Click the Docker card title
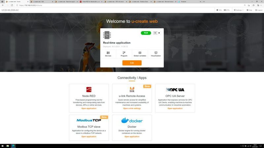 (x=132, y=127)
